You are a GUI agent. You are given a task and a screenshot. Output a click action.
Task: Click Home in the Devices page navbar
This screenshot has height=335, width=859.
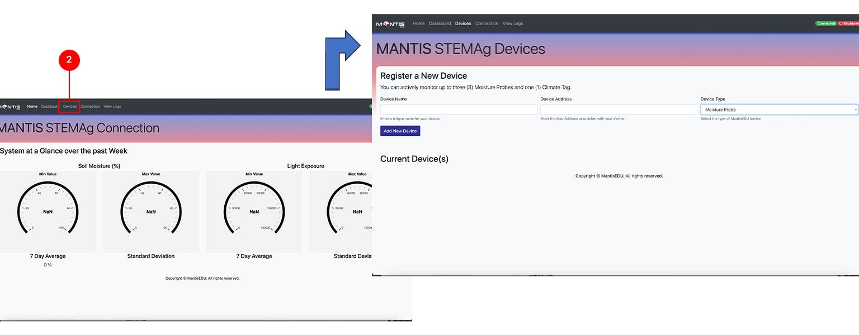coord(418,23)
